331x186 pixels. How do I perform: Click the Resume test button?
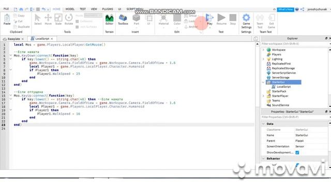click(x=221, y=20)
